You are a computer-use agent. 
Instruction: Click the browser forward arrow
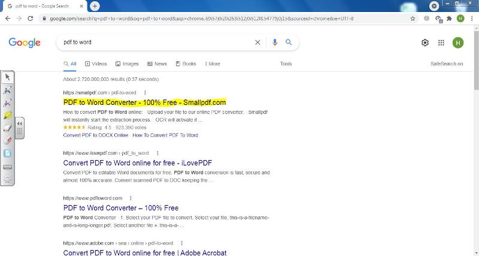pyautogui.click(x=19, y=19)
